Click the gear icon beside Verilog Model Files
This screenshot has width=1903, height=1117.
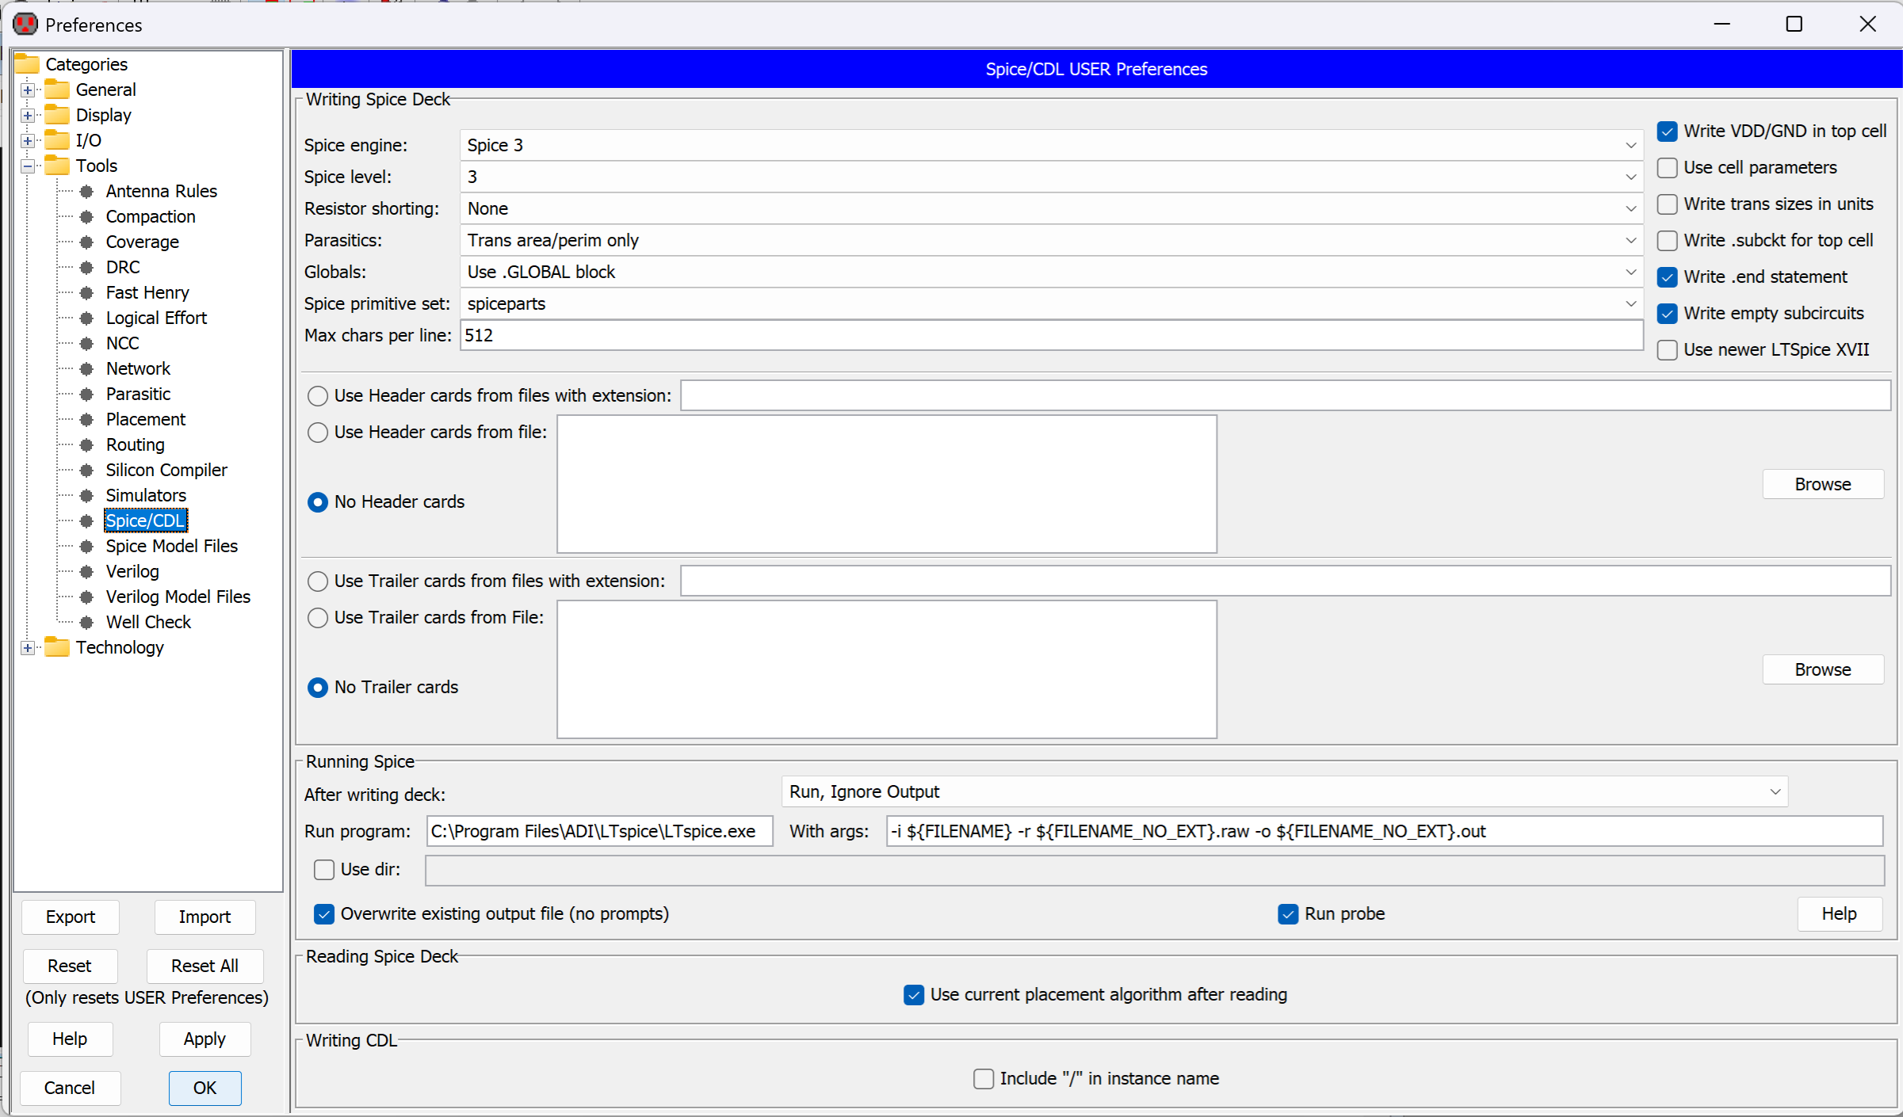pos(87,597)
